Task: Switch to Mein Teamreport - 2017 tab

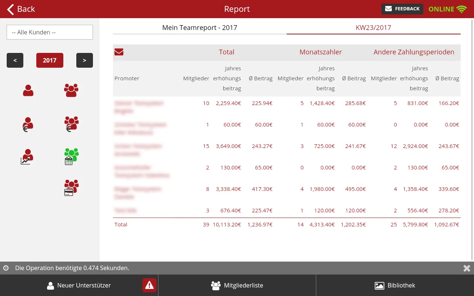Action: [200, 28]
